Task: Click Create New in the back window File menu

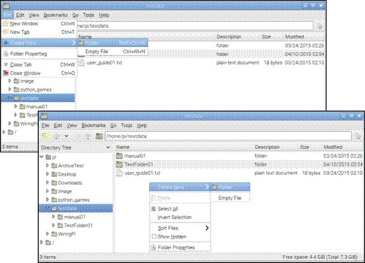Action: [39, 43]
